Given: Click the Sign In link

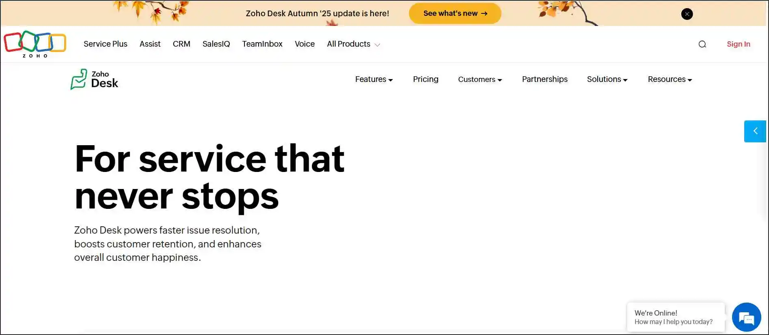Looking at the screenshot, I should tap(739, 44).
